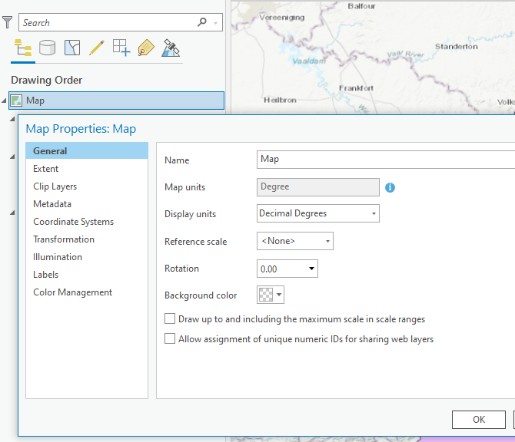Click the search magnifier icon
515x442 pixels.
pos(202,22)
